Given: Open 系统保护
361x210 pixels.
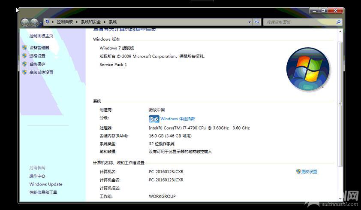Looking at the screenshot, I should [x=37, y=64].
